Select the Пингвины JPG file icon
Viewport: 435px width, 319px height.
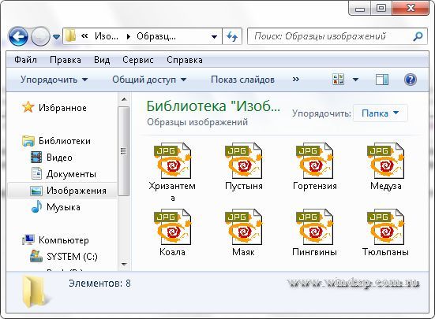(314, 227)
